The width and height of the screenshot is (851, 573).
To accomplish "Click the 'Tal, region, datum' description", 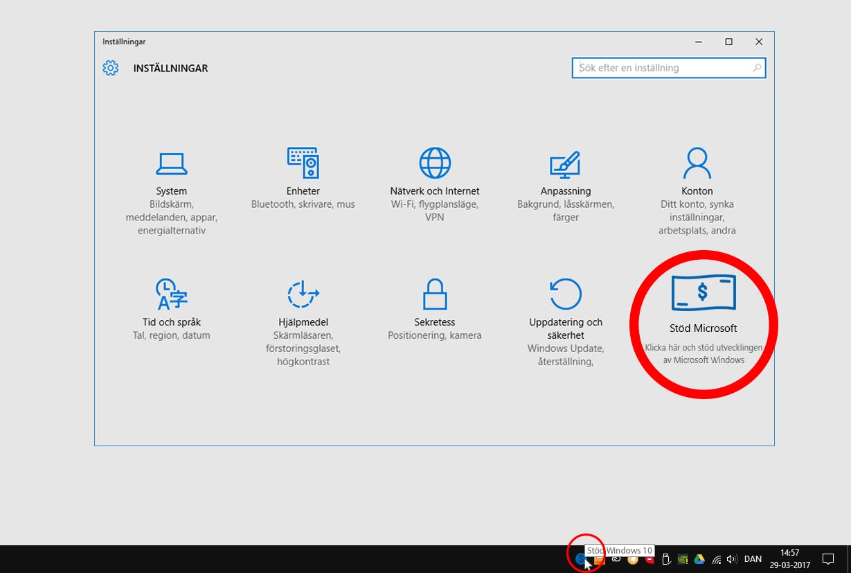I will coord(171,335).
